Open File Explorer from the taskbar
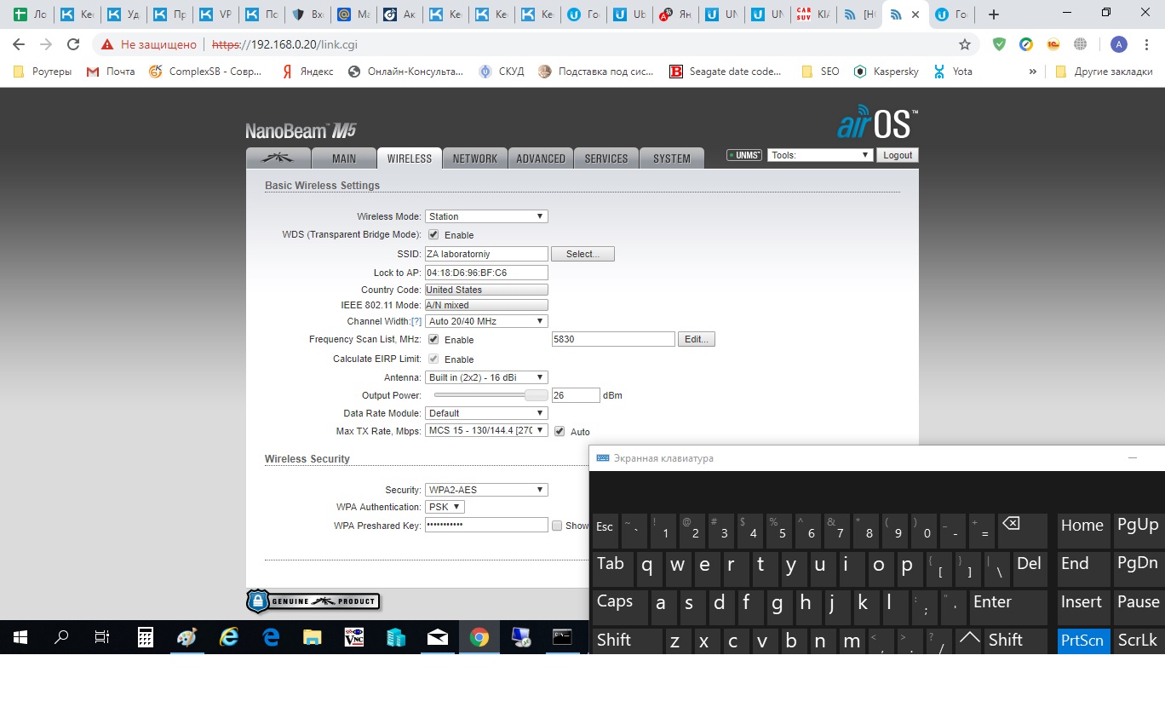Image resolution: width=1165 pixels, height=707 pixels. 313,637
